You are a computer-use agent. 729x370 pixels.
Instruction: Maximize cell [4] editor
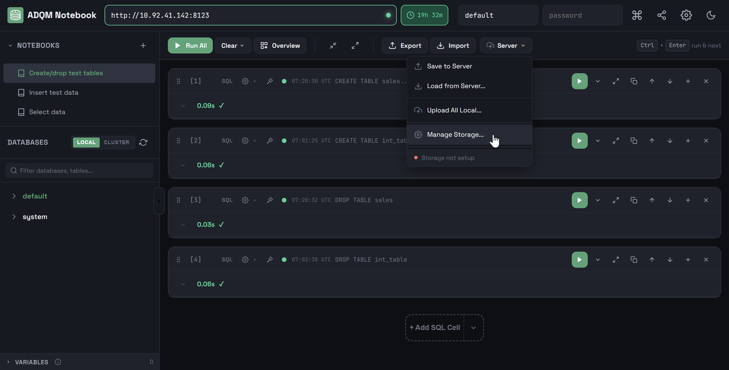[x=616, y=260]
